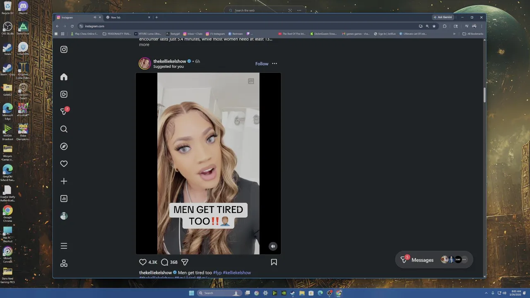Bookmark this page with the star icon
530x298 pixels.
[x=434, y=26]
